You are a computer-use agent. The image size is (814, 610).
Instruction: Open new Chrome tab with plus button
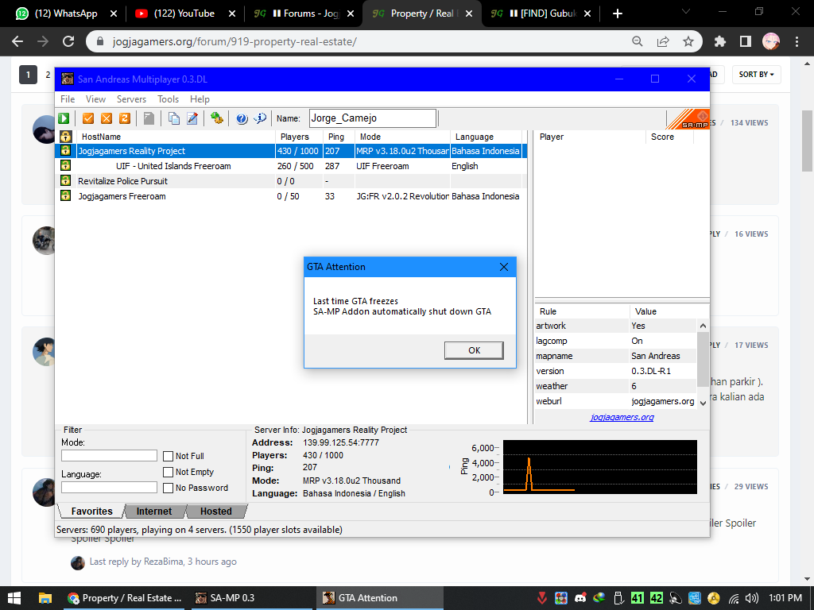click(617, 14)
